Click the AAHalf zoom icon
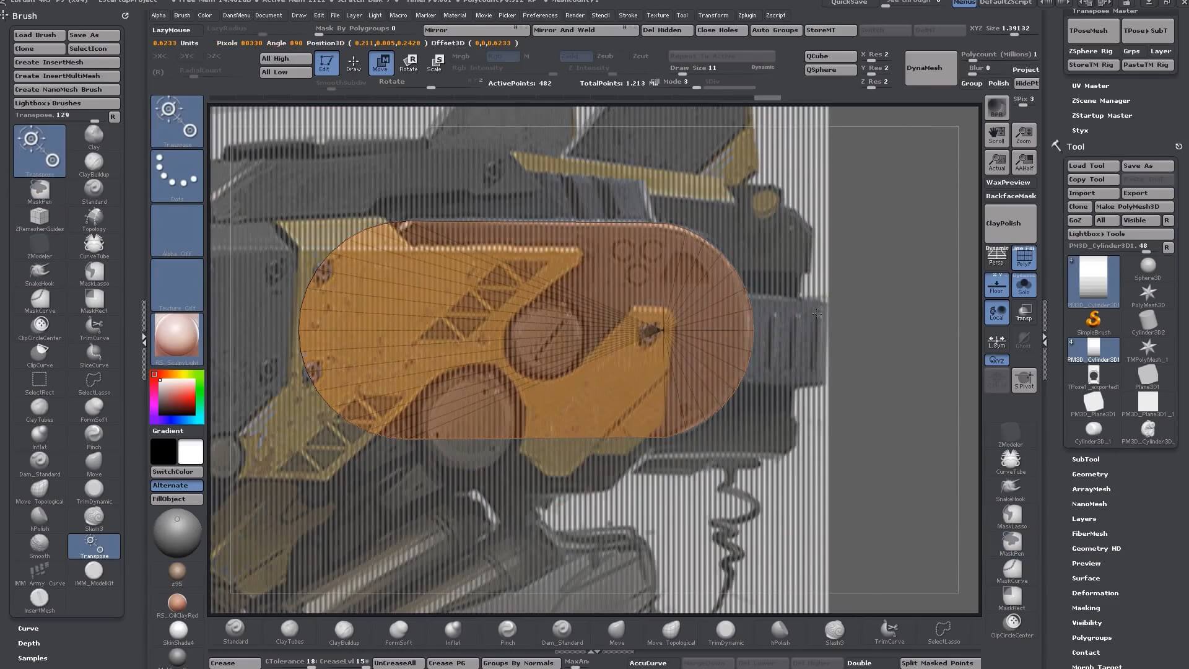Screen dimensions: 1189x669 click(1024, 162)
